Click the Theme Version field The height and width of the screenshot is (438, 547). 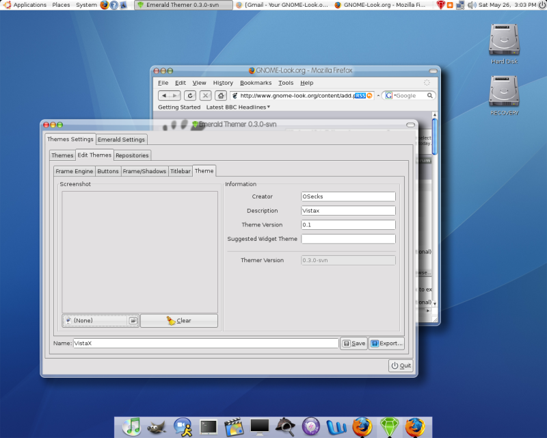coord(348,224)
